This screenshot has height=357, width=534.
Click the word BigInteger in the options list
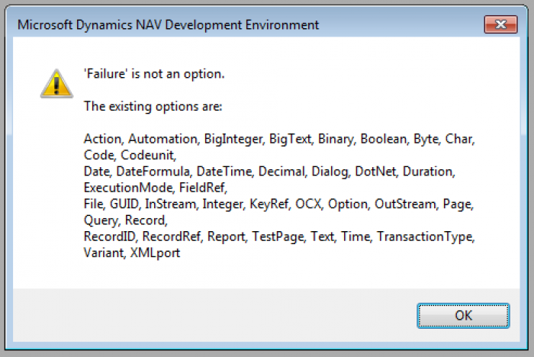pos(233,139)
